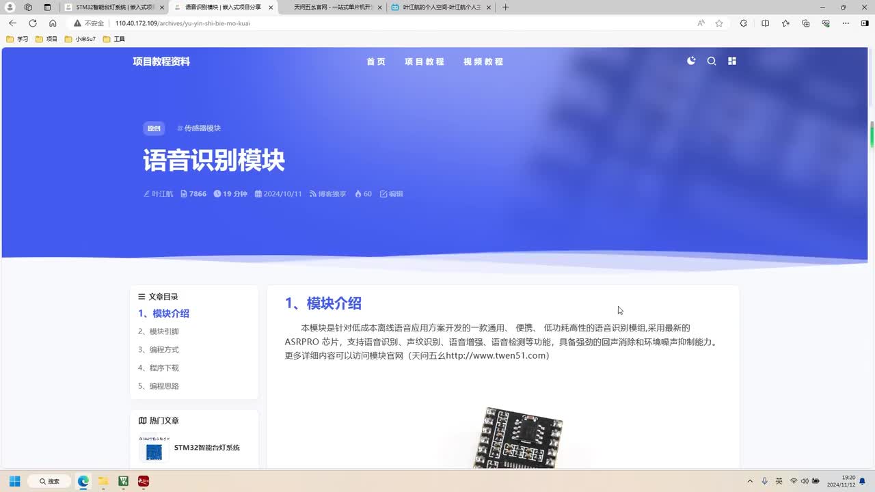Click the 项目教程资料 site logo
Image resolution: width=875 pixels, height=492 pixels.
coord(161,61)
